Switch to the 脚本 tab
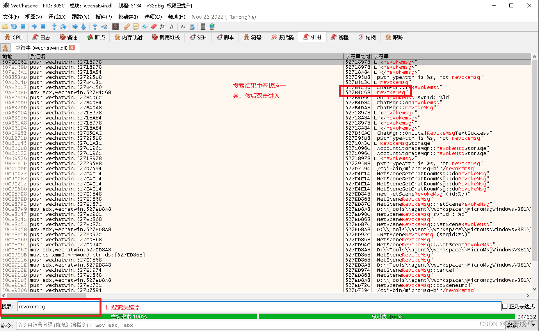Image resolution: width=539 pixels, height=331 pixels. coord(225,37)
